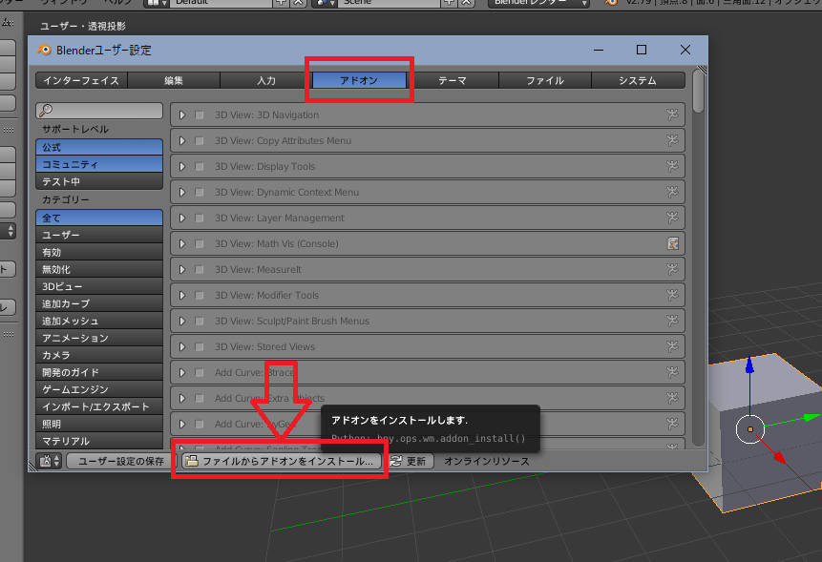Switch to the システム tab

[638, 80]
